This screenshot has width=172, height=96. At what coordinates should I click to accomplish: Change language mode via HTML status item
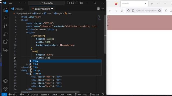69,94
